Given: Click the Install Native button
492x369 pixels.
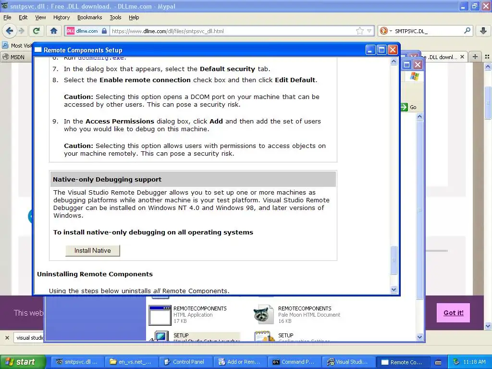Looking at the screenshot, I should tap(93, 250).
